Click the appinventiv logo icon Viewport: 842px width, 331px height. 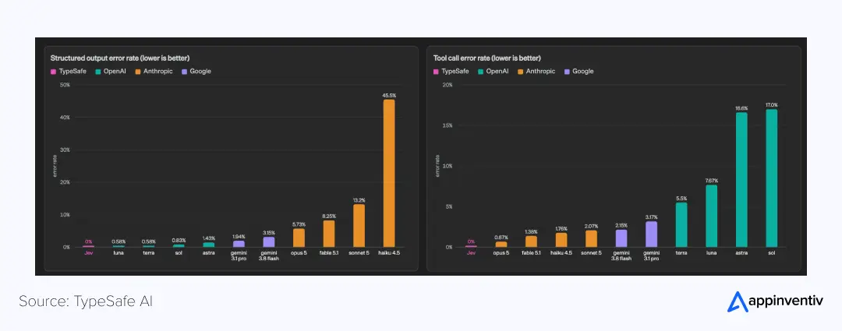click(737, 301)
